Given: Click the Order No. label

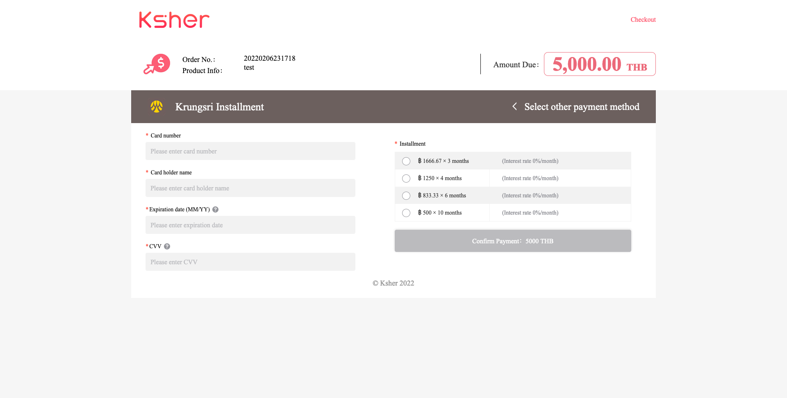Looking at the screenshot, I should (x=199, y=59).
